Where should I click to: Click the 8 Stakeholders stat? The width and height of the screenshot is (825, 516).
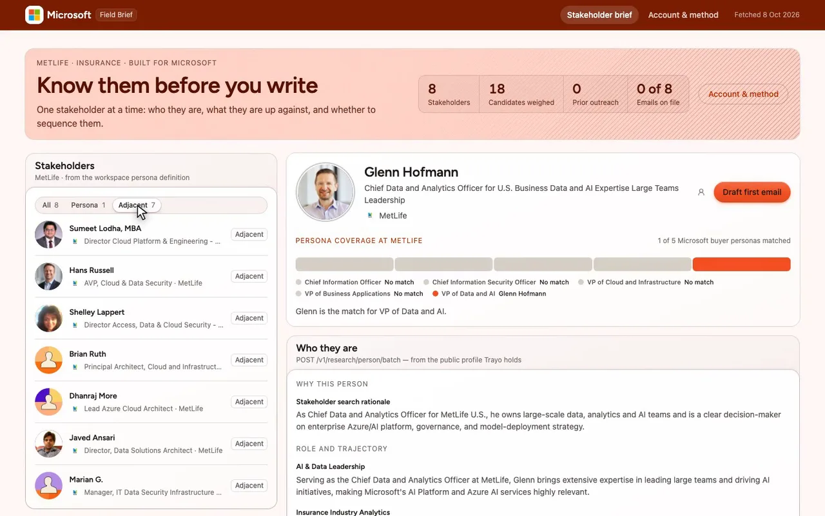[x=449, y=94]
